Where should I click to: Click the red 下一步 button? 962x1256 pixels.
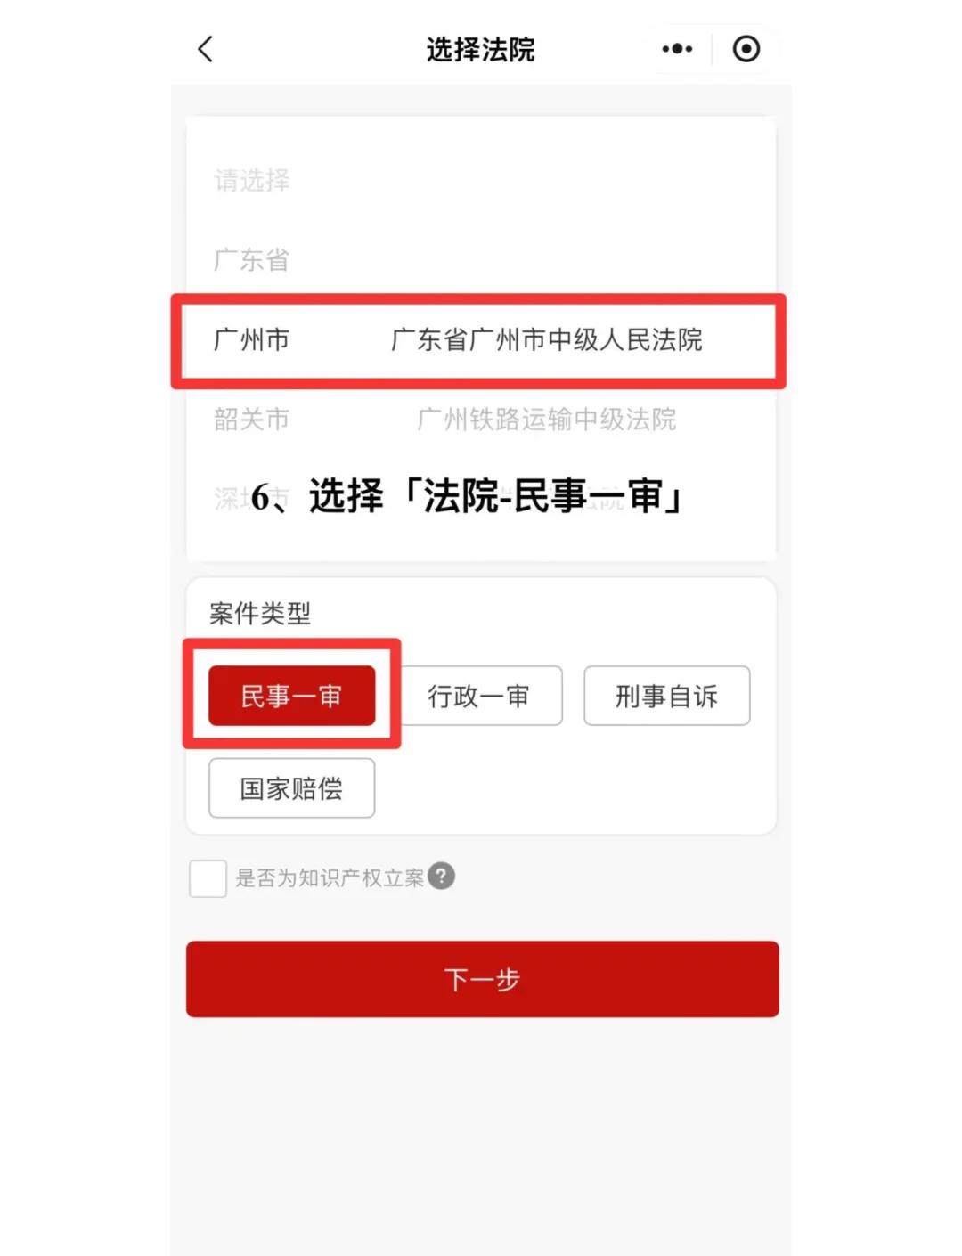pyautogui.click(x=482, y=979)
